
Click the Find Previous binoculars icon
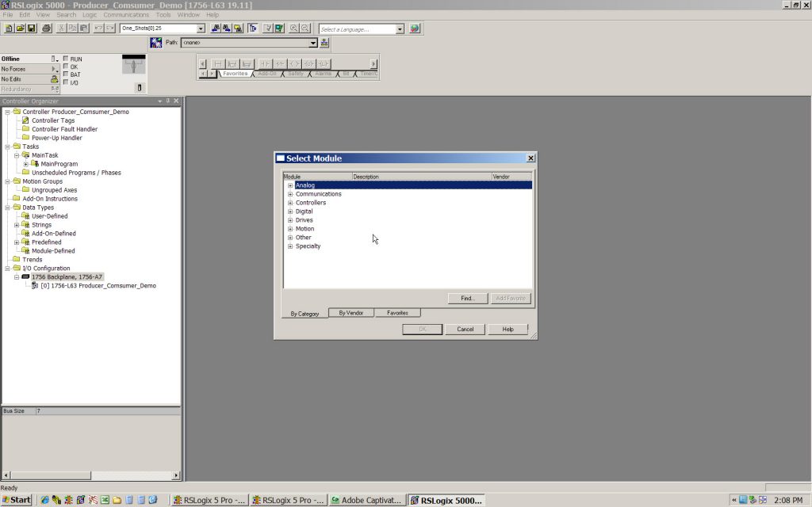[x=216, y=28]
